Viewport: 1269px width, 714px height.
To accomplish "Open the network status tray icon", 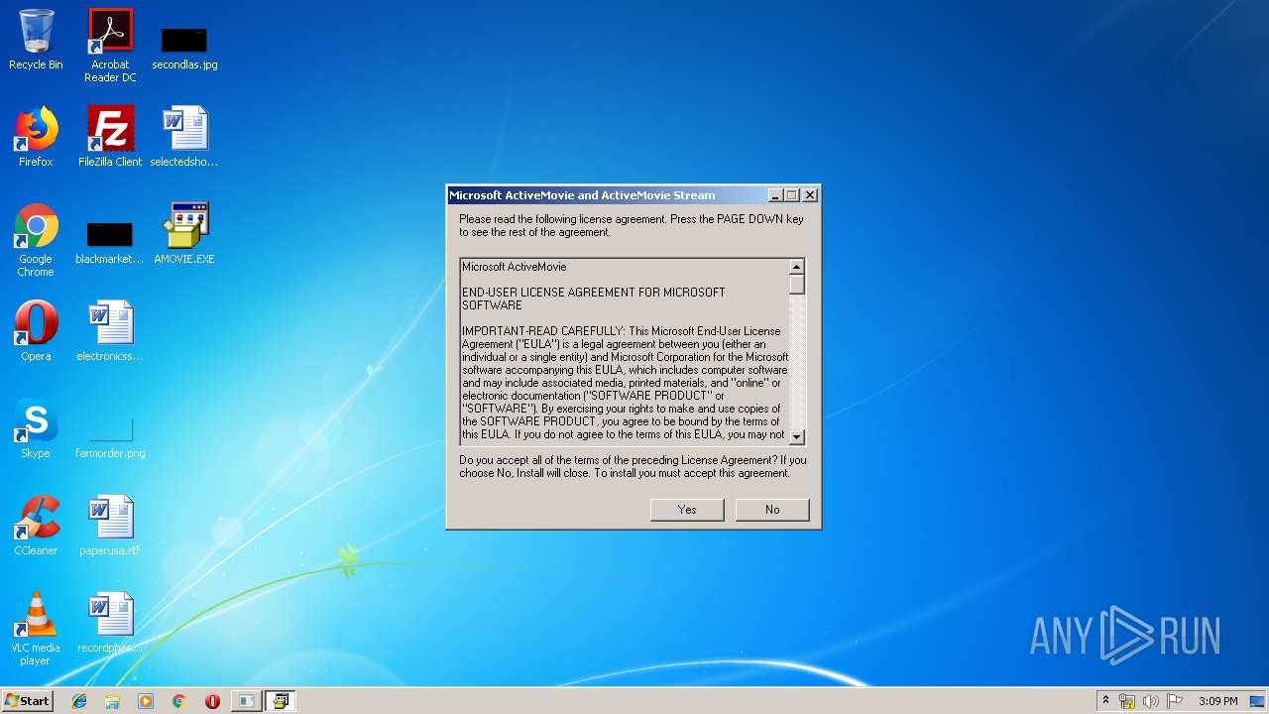I will (1127, 701).
